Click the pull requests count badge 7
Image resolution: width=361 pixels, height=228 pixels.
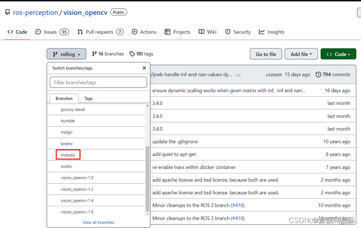[120, 32]
